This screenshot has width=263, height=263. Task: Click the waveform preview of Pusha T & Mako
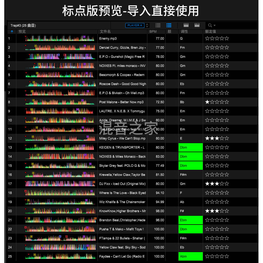(x=60, y=229)
